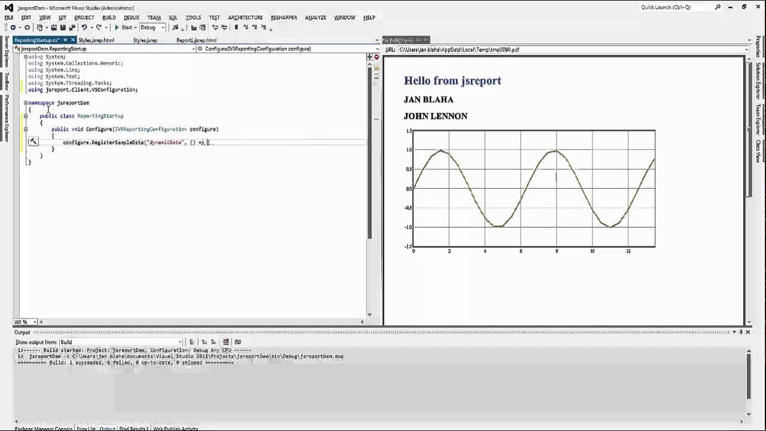Open the Class View side tab

click(x=758, y=151)
